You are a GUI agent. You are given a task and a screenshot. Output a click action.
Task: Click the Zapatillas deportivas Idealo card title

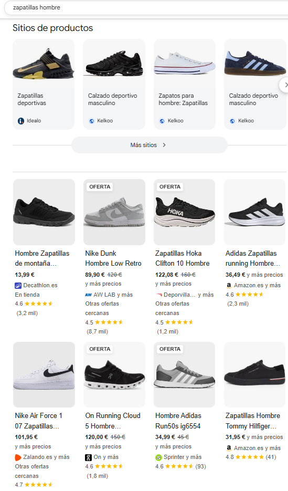click(32, 99)
